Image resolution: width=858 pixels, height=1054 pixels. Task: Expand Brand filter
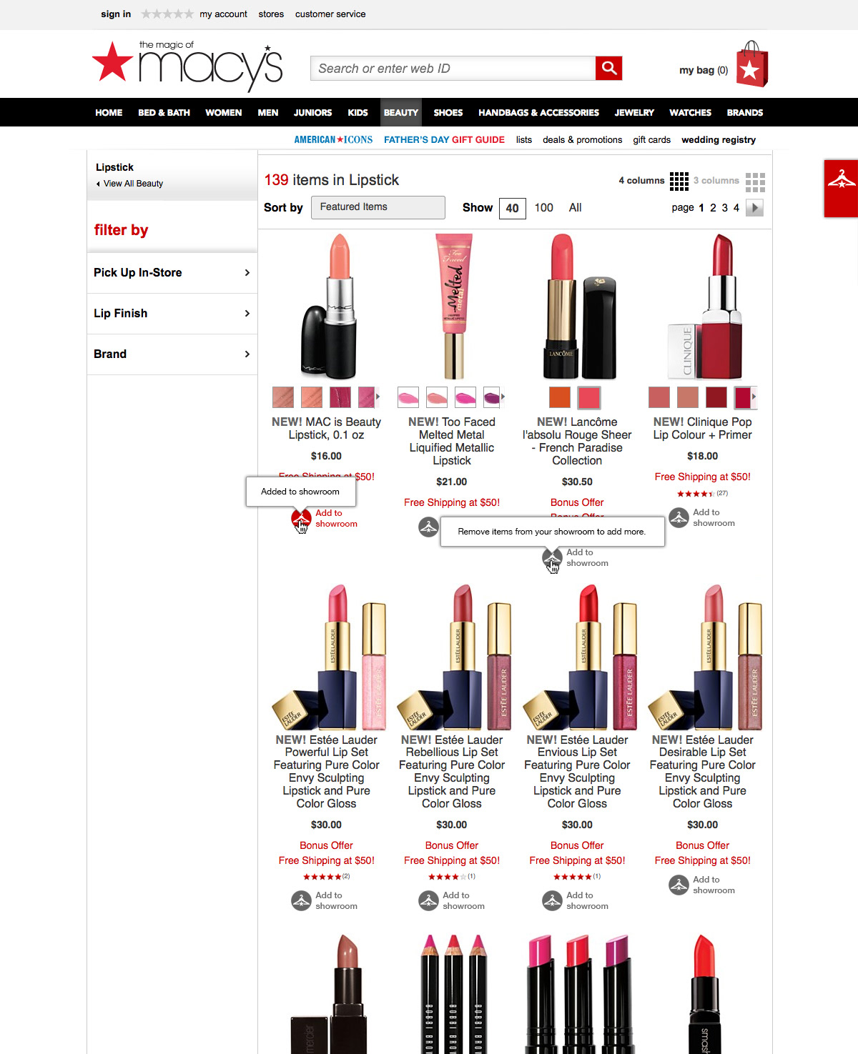click(172, 354)
